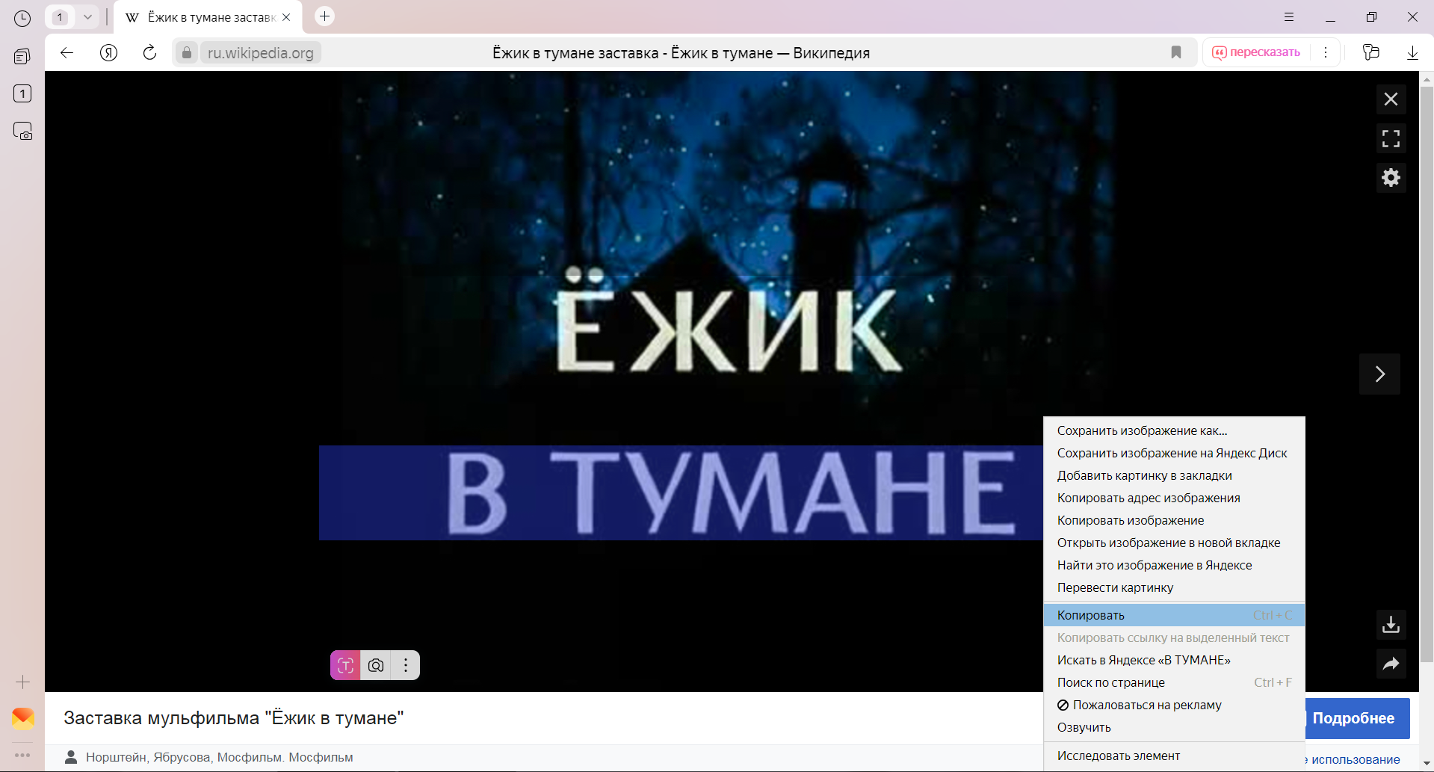Open more options next to пересказать

[x=1326, y=52]
